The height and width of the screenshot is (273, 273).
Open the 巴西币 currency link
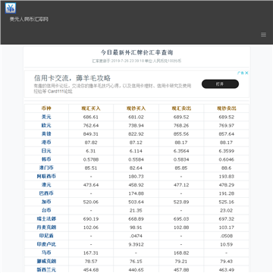[46, 193]
